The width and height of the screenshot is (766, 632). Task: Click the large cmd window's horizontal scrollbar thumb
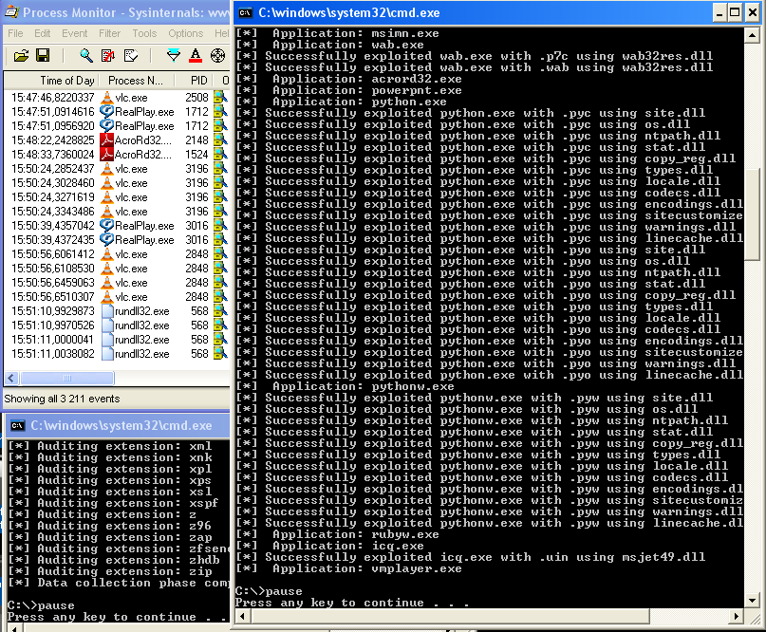[x=451, y=617]
